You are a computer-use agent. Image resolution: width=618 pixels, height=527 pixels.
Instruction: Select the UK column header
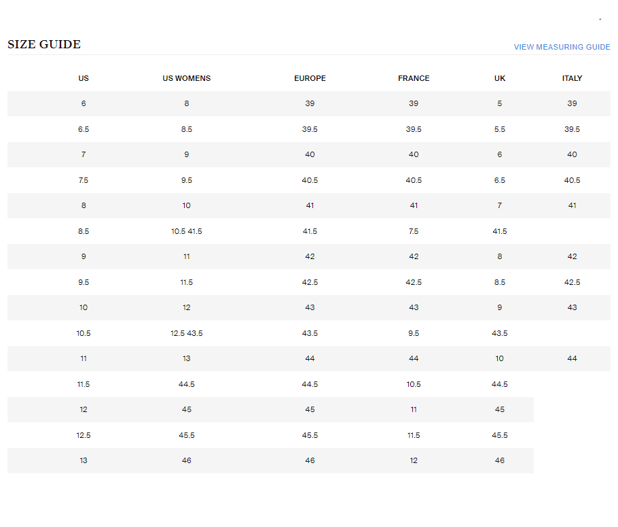pyautogui.click(x=500, y=78)
